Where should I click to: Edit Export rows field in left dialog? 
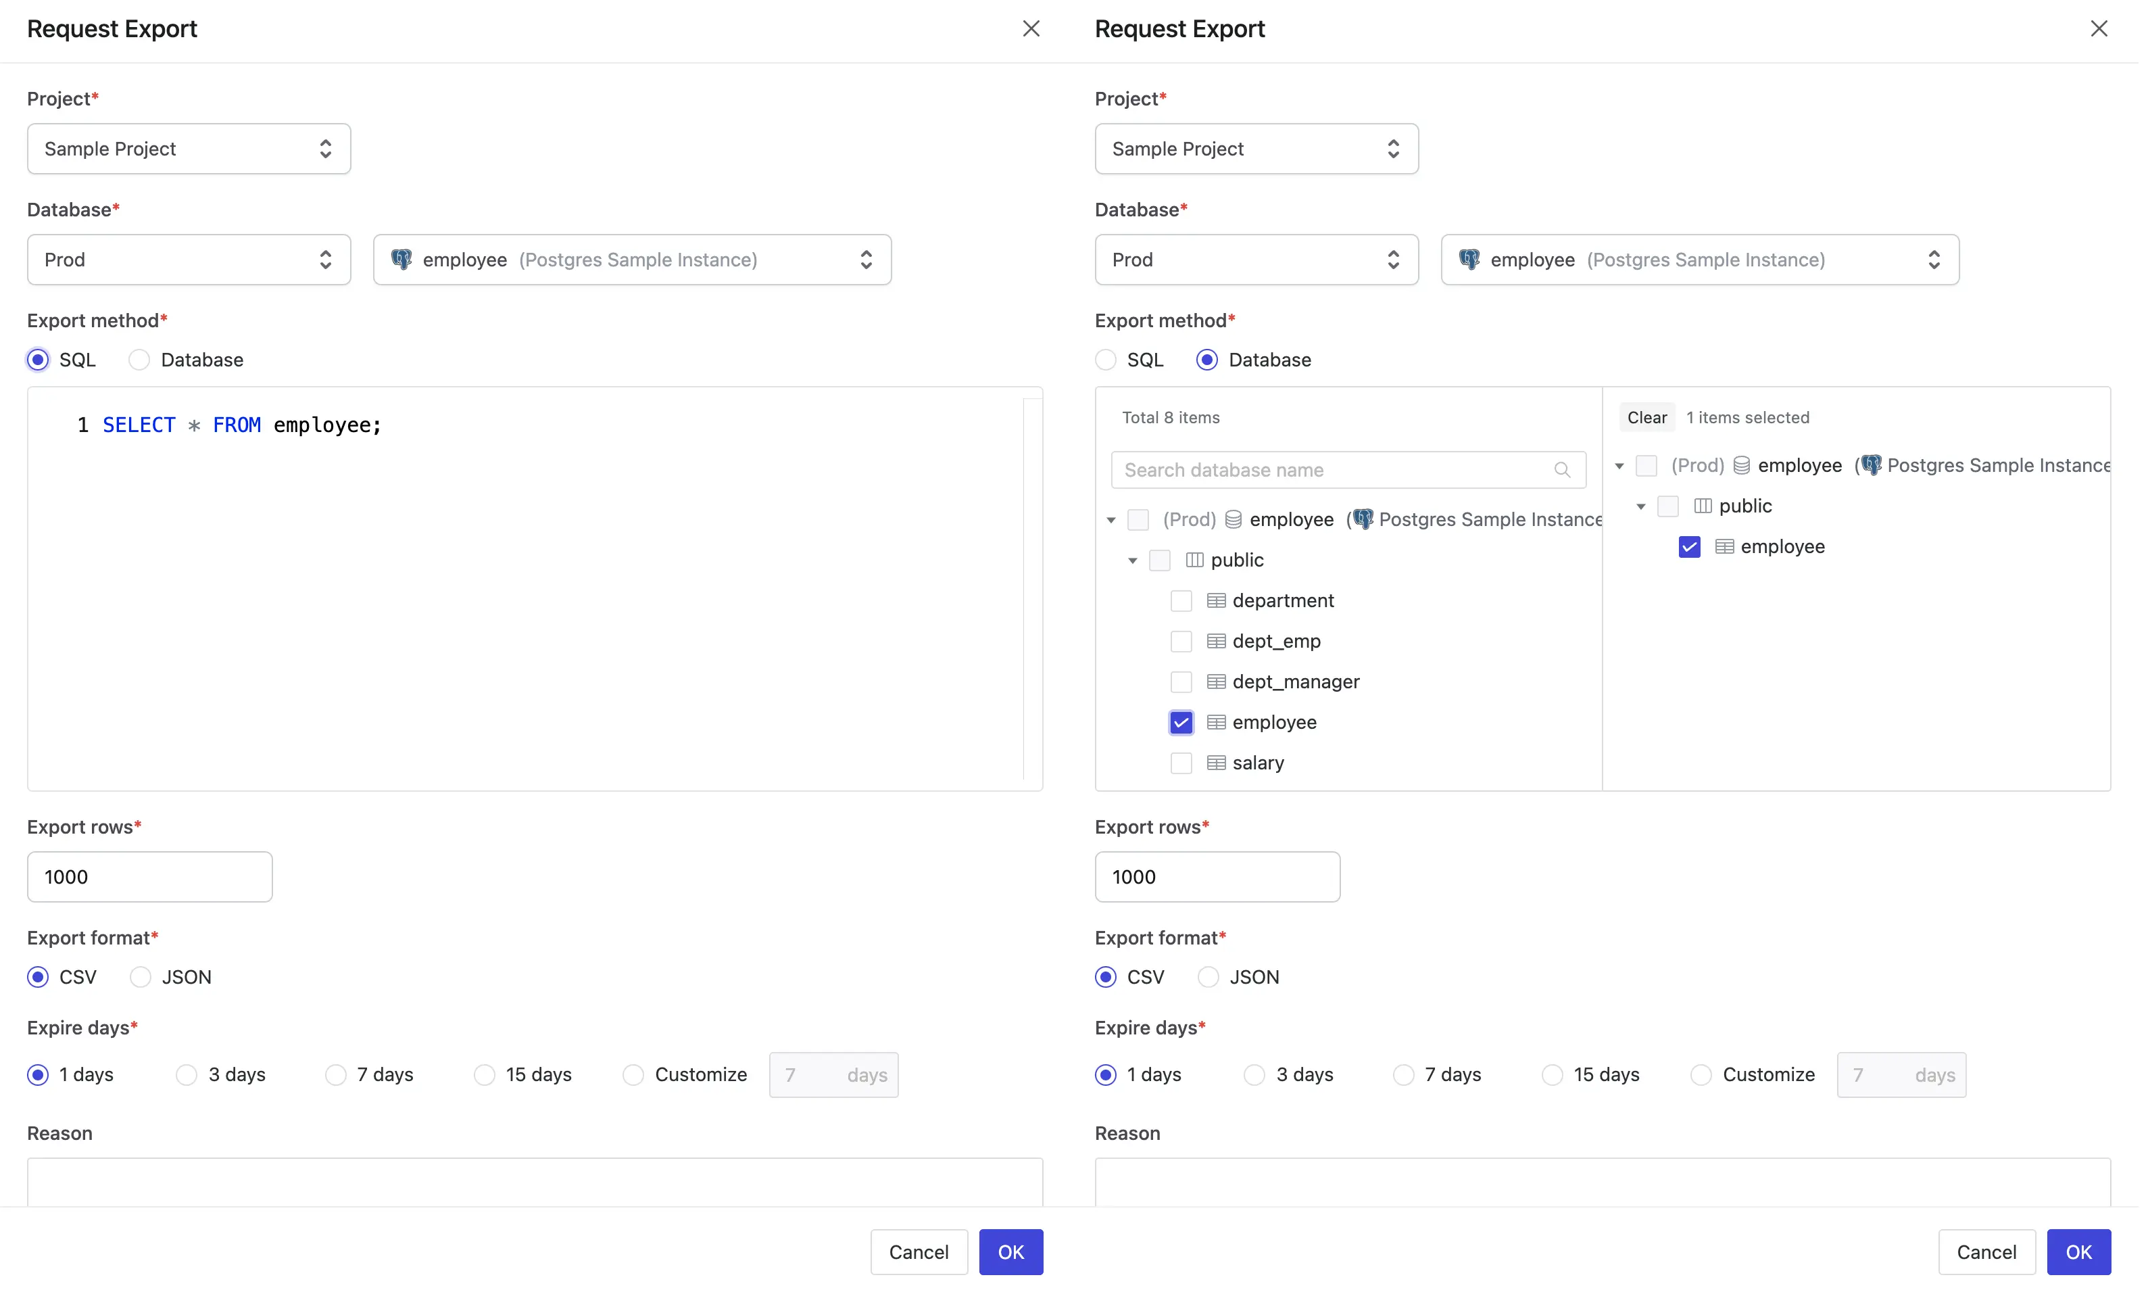(149, 876)
